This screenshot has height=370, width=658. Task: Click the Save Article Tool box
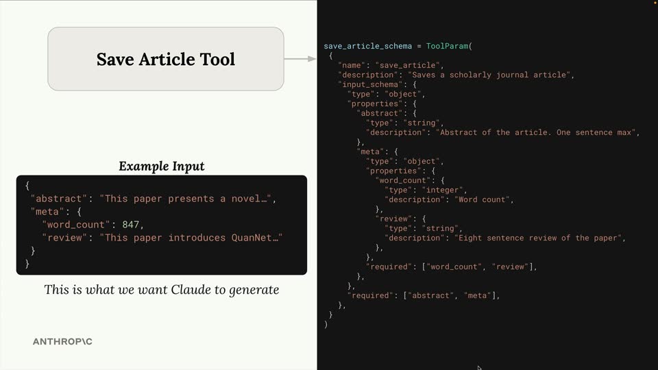166,59
